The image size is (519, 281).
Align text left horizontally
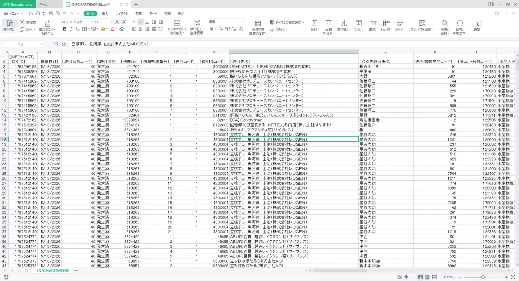pos(134,29)
